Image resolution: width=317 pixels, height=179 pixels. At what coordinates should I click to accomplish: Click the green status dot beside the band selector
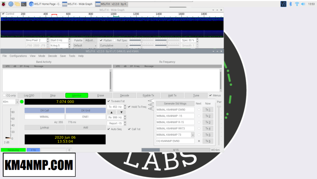(x=22, y=102)
